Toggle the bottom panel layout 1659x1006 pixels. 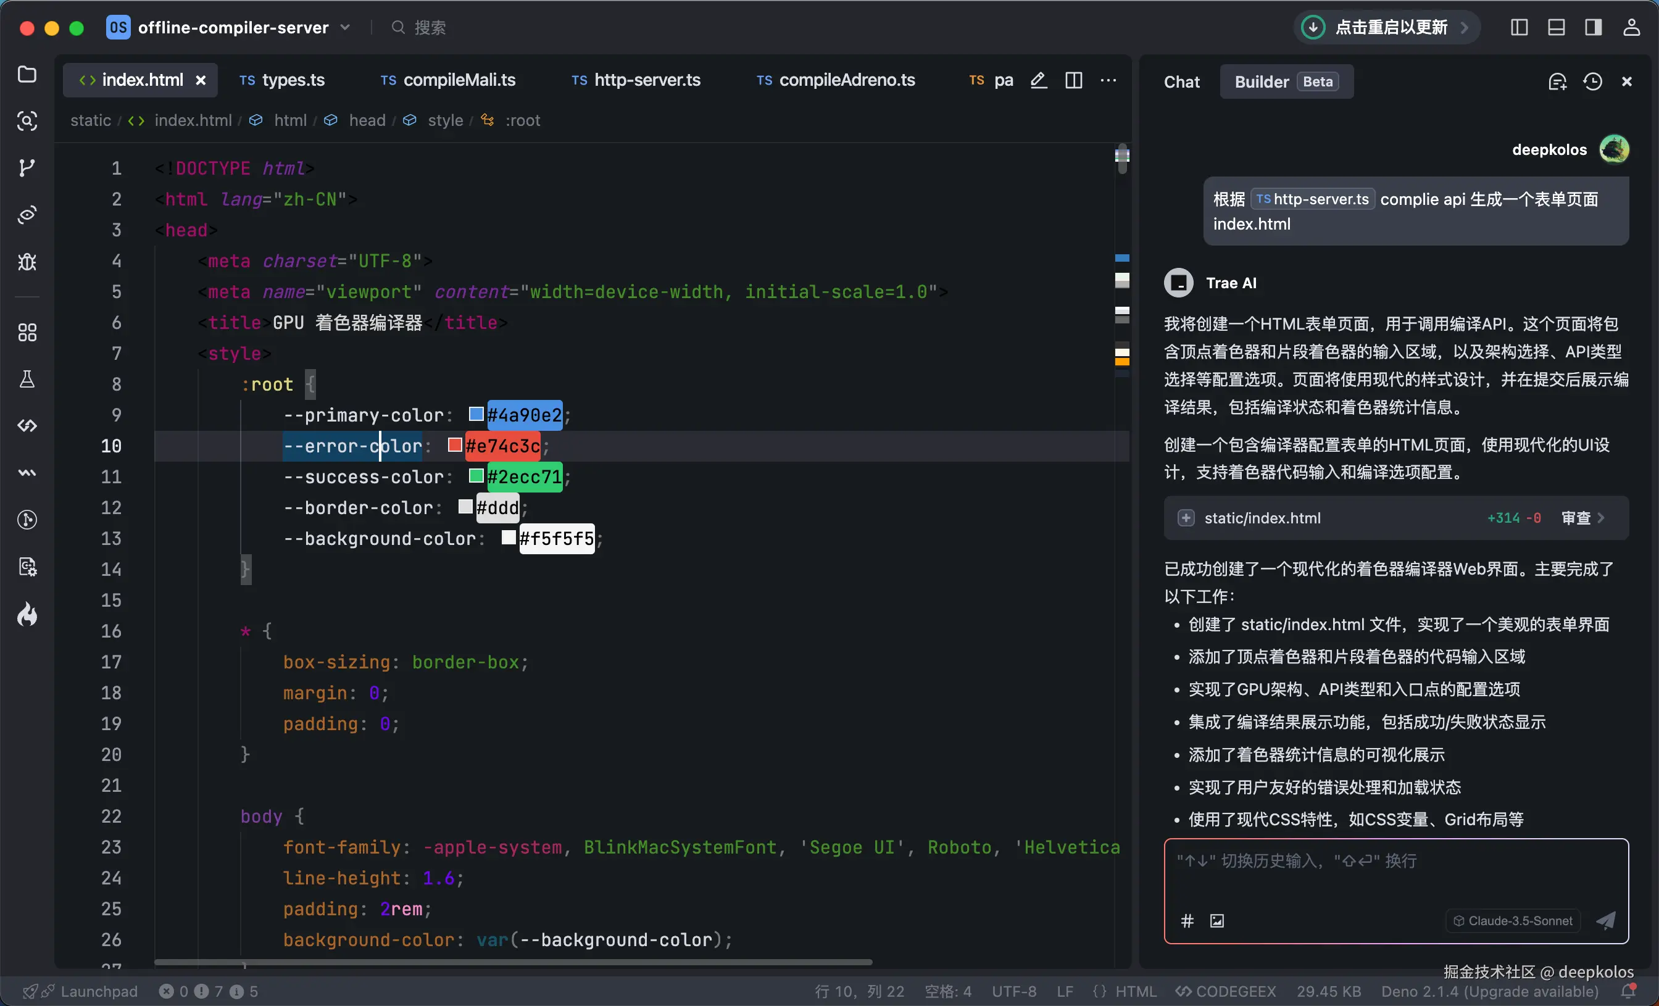(1556, 27)
